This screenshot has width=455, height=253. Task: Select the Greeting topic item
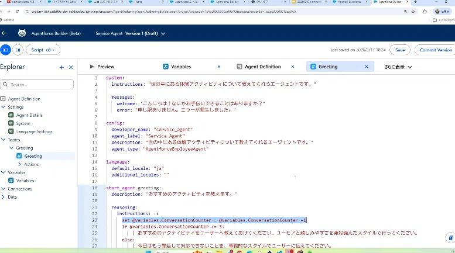click(33, 156)
